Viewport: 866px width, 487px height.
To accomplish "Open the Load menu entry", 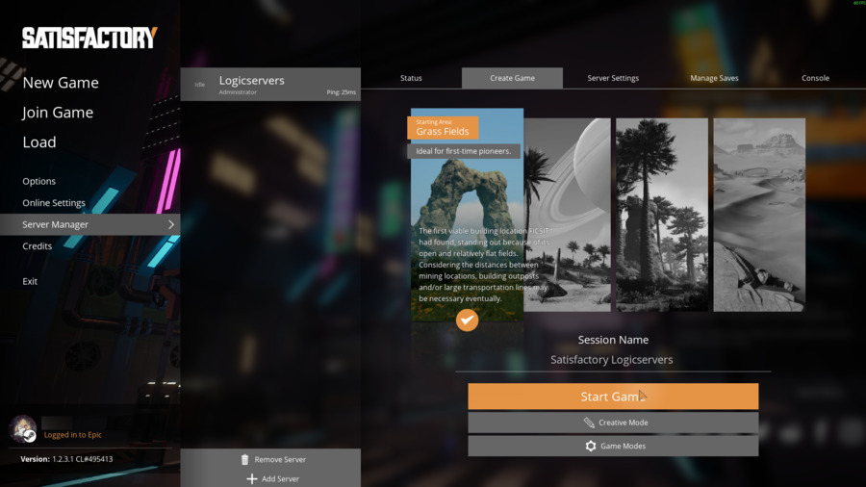I will click(39, 142).
